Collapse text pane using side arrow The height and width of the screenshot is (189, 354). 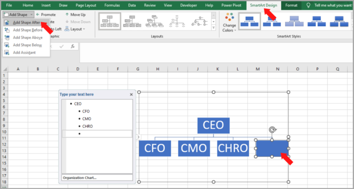click(138, 137)
